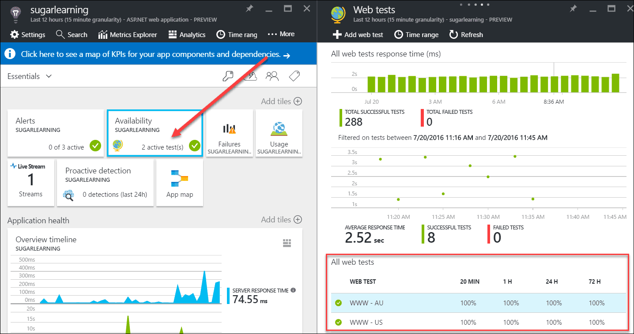
Task: Expand the Essentials chevron
Action: [x=49, y=76]
